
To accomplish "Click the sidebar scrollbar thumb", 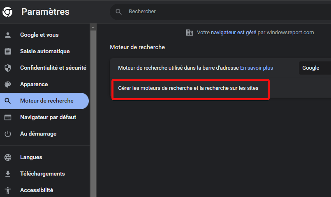I will coord(93,114).
